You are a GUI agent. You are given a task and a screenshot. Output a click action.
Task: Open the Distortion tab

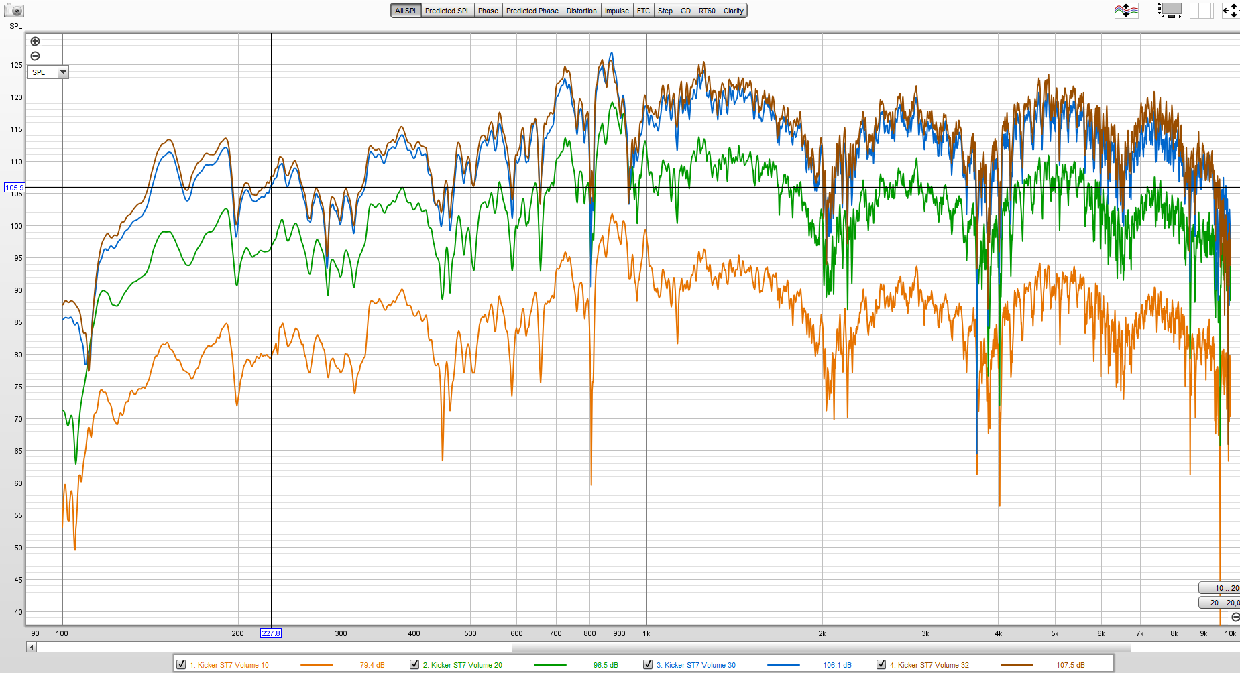(x=581, y=11)
